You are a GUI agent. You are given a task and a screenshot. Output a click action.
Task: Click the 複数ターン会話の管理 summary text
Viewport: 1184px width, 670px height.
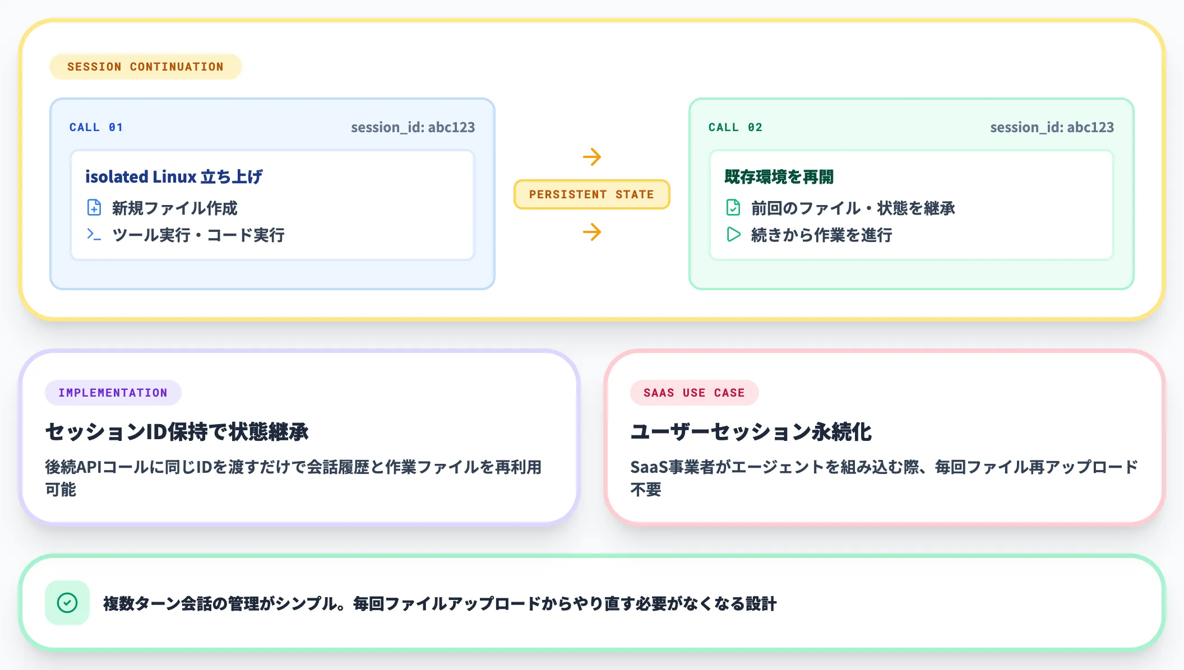(440, 604)
